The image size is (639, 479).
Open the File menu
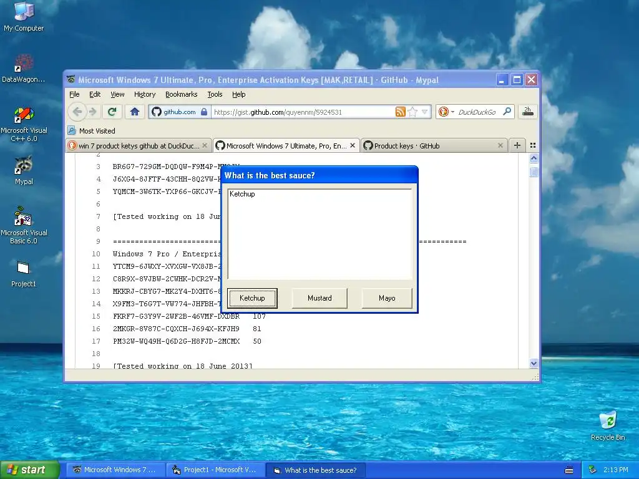[x=74, y=94]
